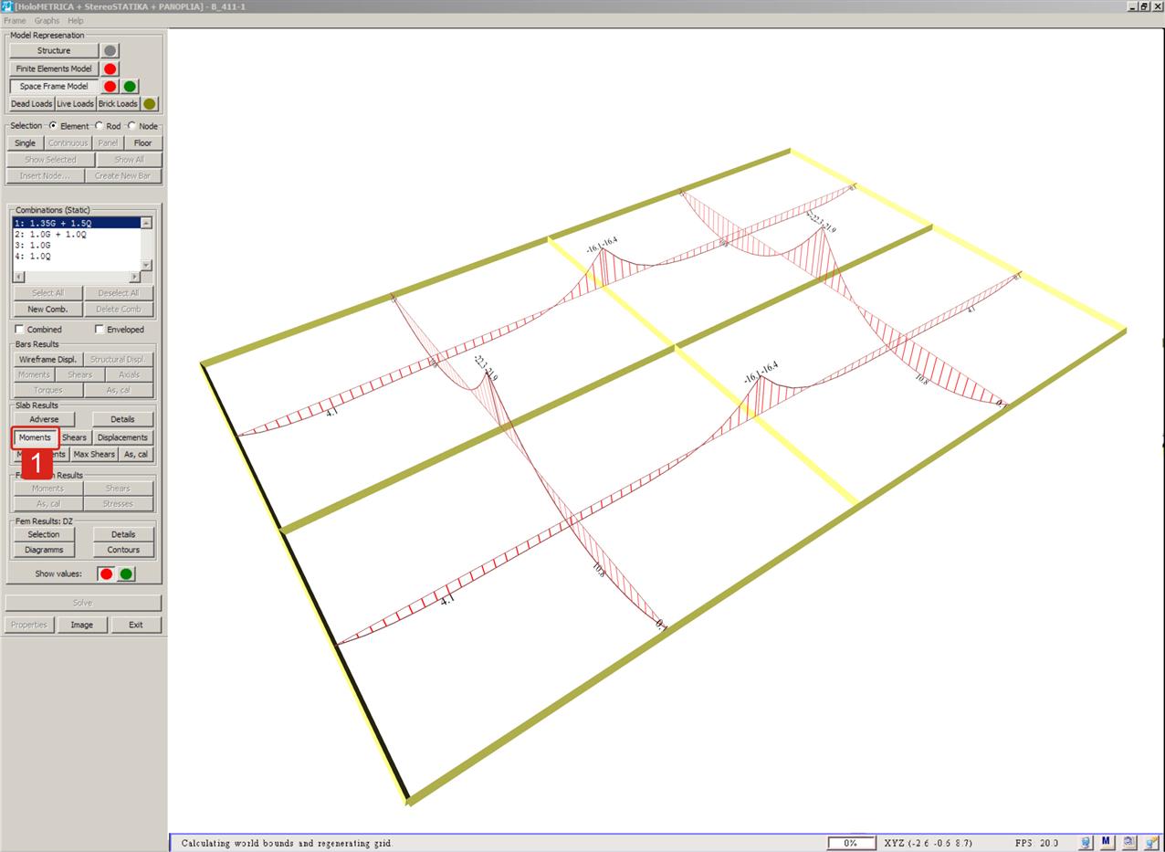Click green circle next to Space Frame Model
The image size is (1165, 852).
131,87
